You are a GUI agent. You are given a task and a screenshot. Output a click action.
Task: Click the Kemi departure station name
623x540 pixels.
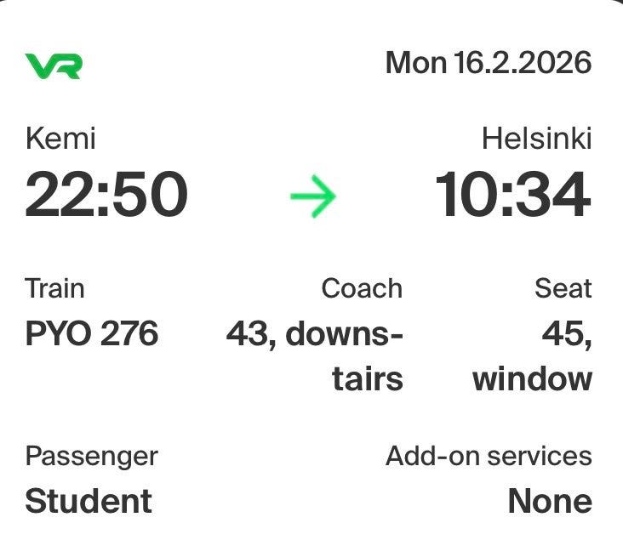[x=60, y=139]
